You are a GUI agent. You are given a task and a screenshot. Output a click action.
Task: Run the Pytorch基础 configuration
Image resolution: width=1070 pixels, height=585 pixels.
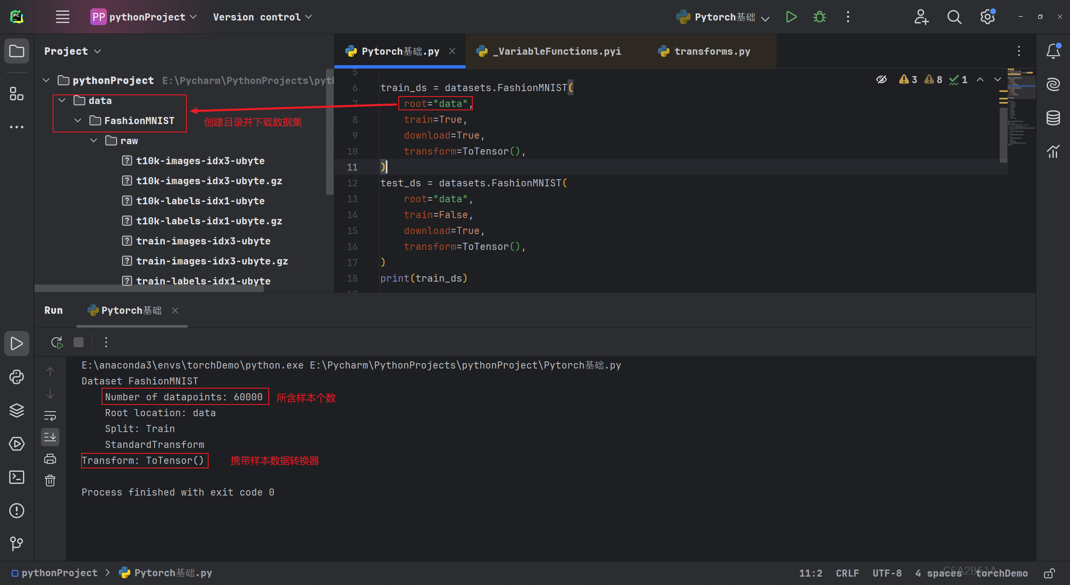791,17
